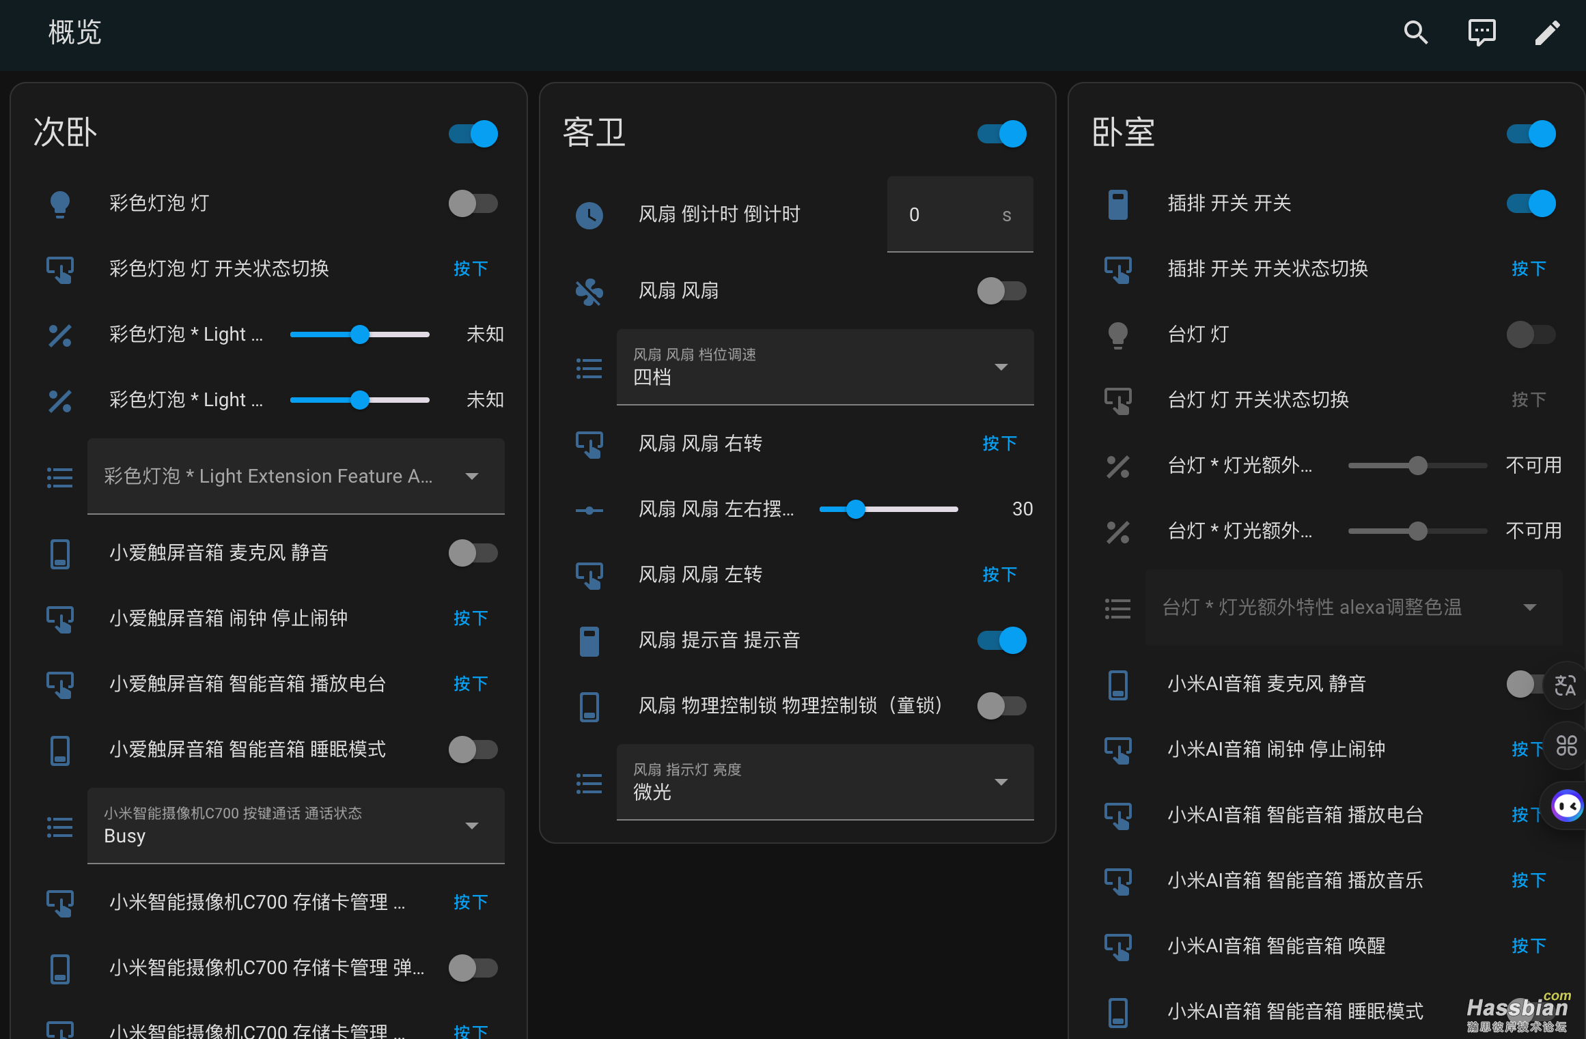This screenshot has height=1039, width=1586.
Task: Enable the 风扇 风扇 switch
Action: point(1001,291)
